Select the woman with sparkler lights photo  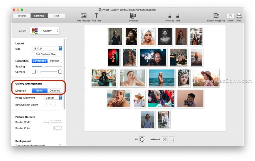click(153, 57)
